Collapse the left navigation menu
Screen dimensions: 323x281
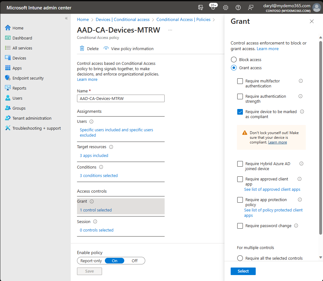[x=66, y=18]
